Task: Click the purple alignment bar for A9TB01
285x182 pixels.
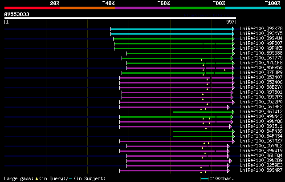Action: tap(176, 92)
